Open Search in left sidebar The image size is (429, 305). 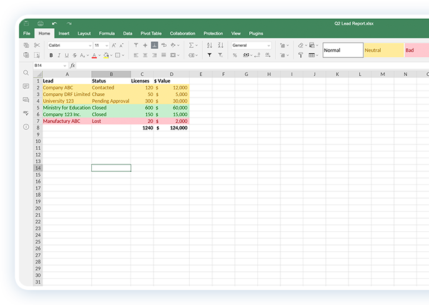(26, 73)
